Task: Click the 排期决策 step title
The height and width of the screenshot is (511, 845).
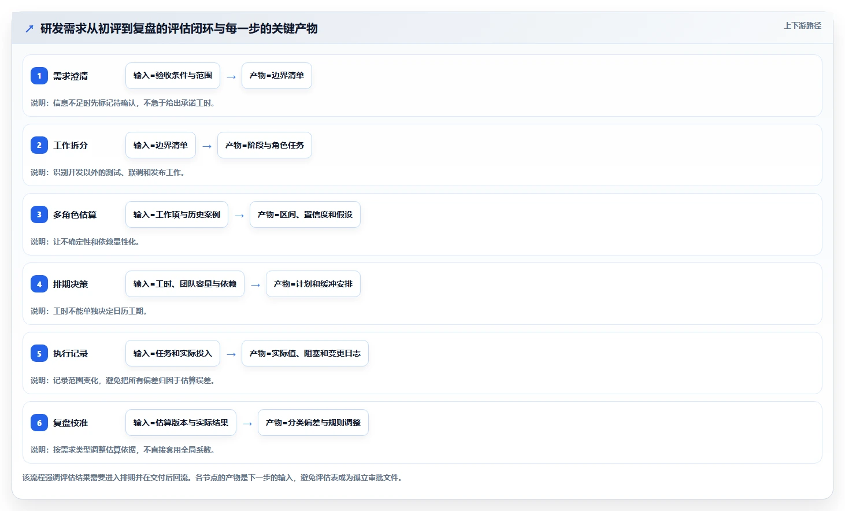Action: pos(71,284)
